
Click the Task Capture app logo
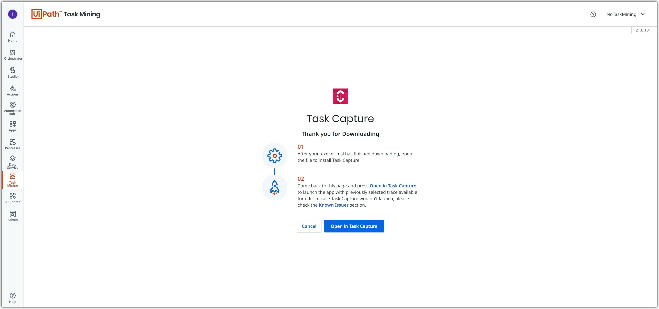(x=340, y=96)
